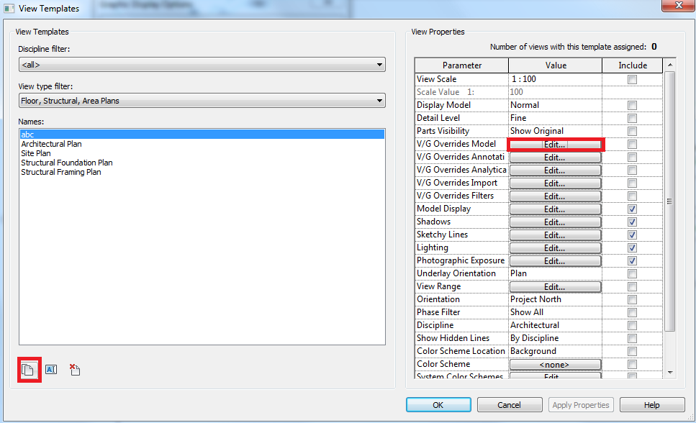Click Edit for V/G Overrides Analytical
The image size is (696, 423).
coord(555,170)
